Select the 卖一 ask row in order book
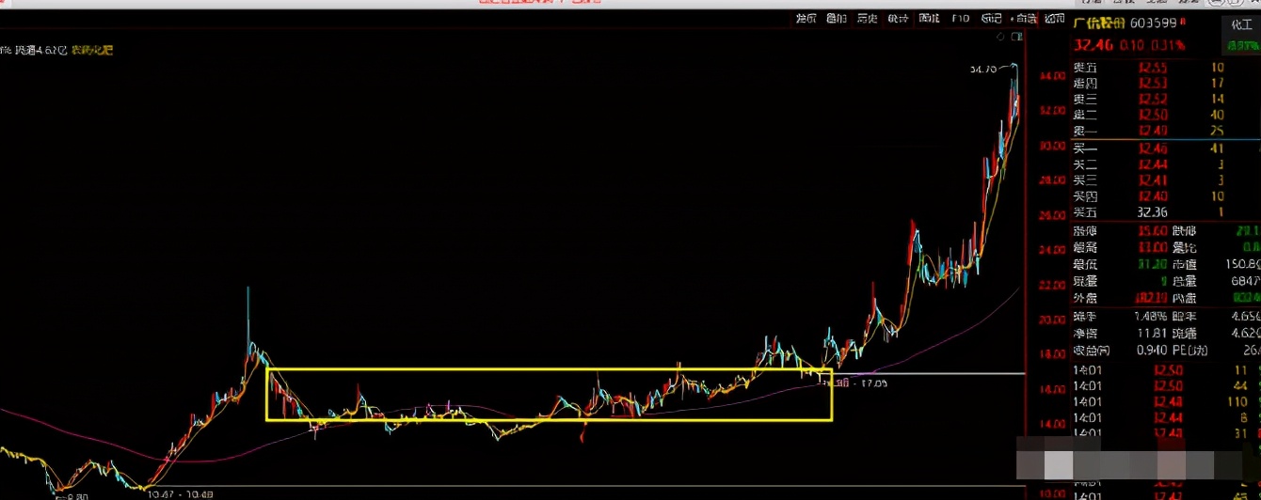Image resolution: width=1261 pixels, height=500 pixels. (1166, 129)
